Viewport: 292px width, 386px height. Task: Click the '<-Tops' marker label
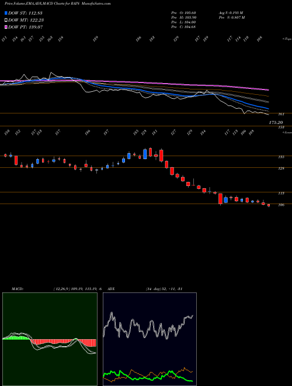[x=286, y=39]
